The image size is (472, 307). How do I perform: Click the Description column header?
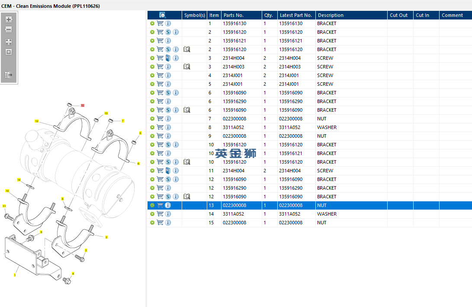coord(330,15)
